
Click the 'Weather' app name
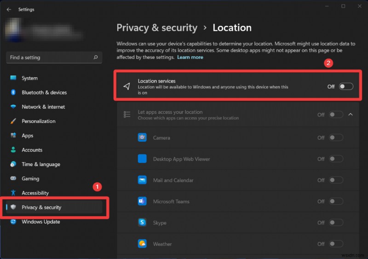pos(162,244)
